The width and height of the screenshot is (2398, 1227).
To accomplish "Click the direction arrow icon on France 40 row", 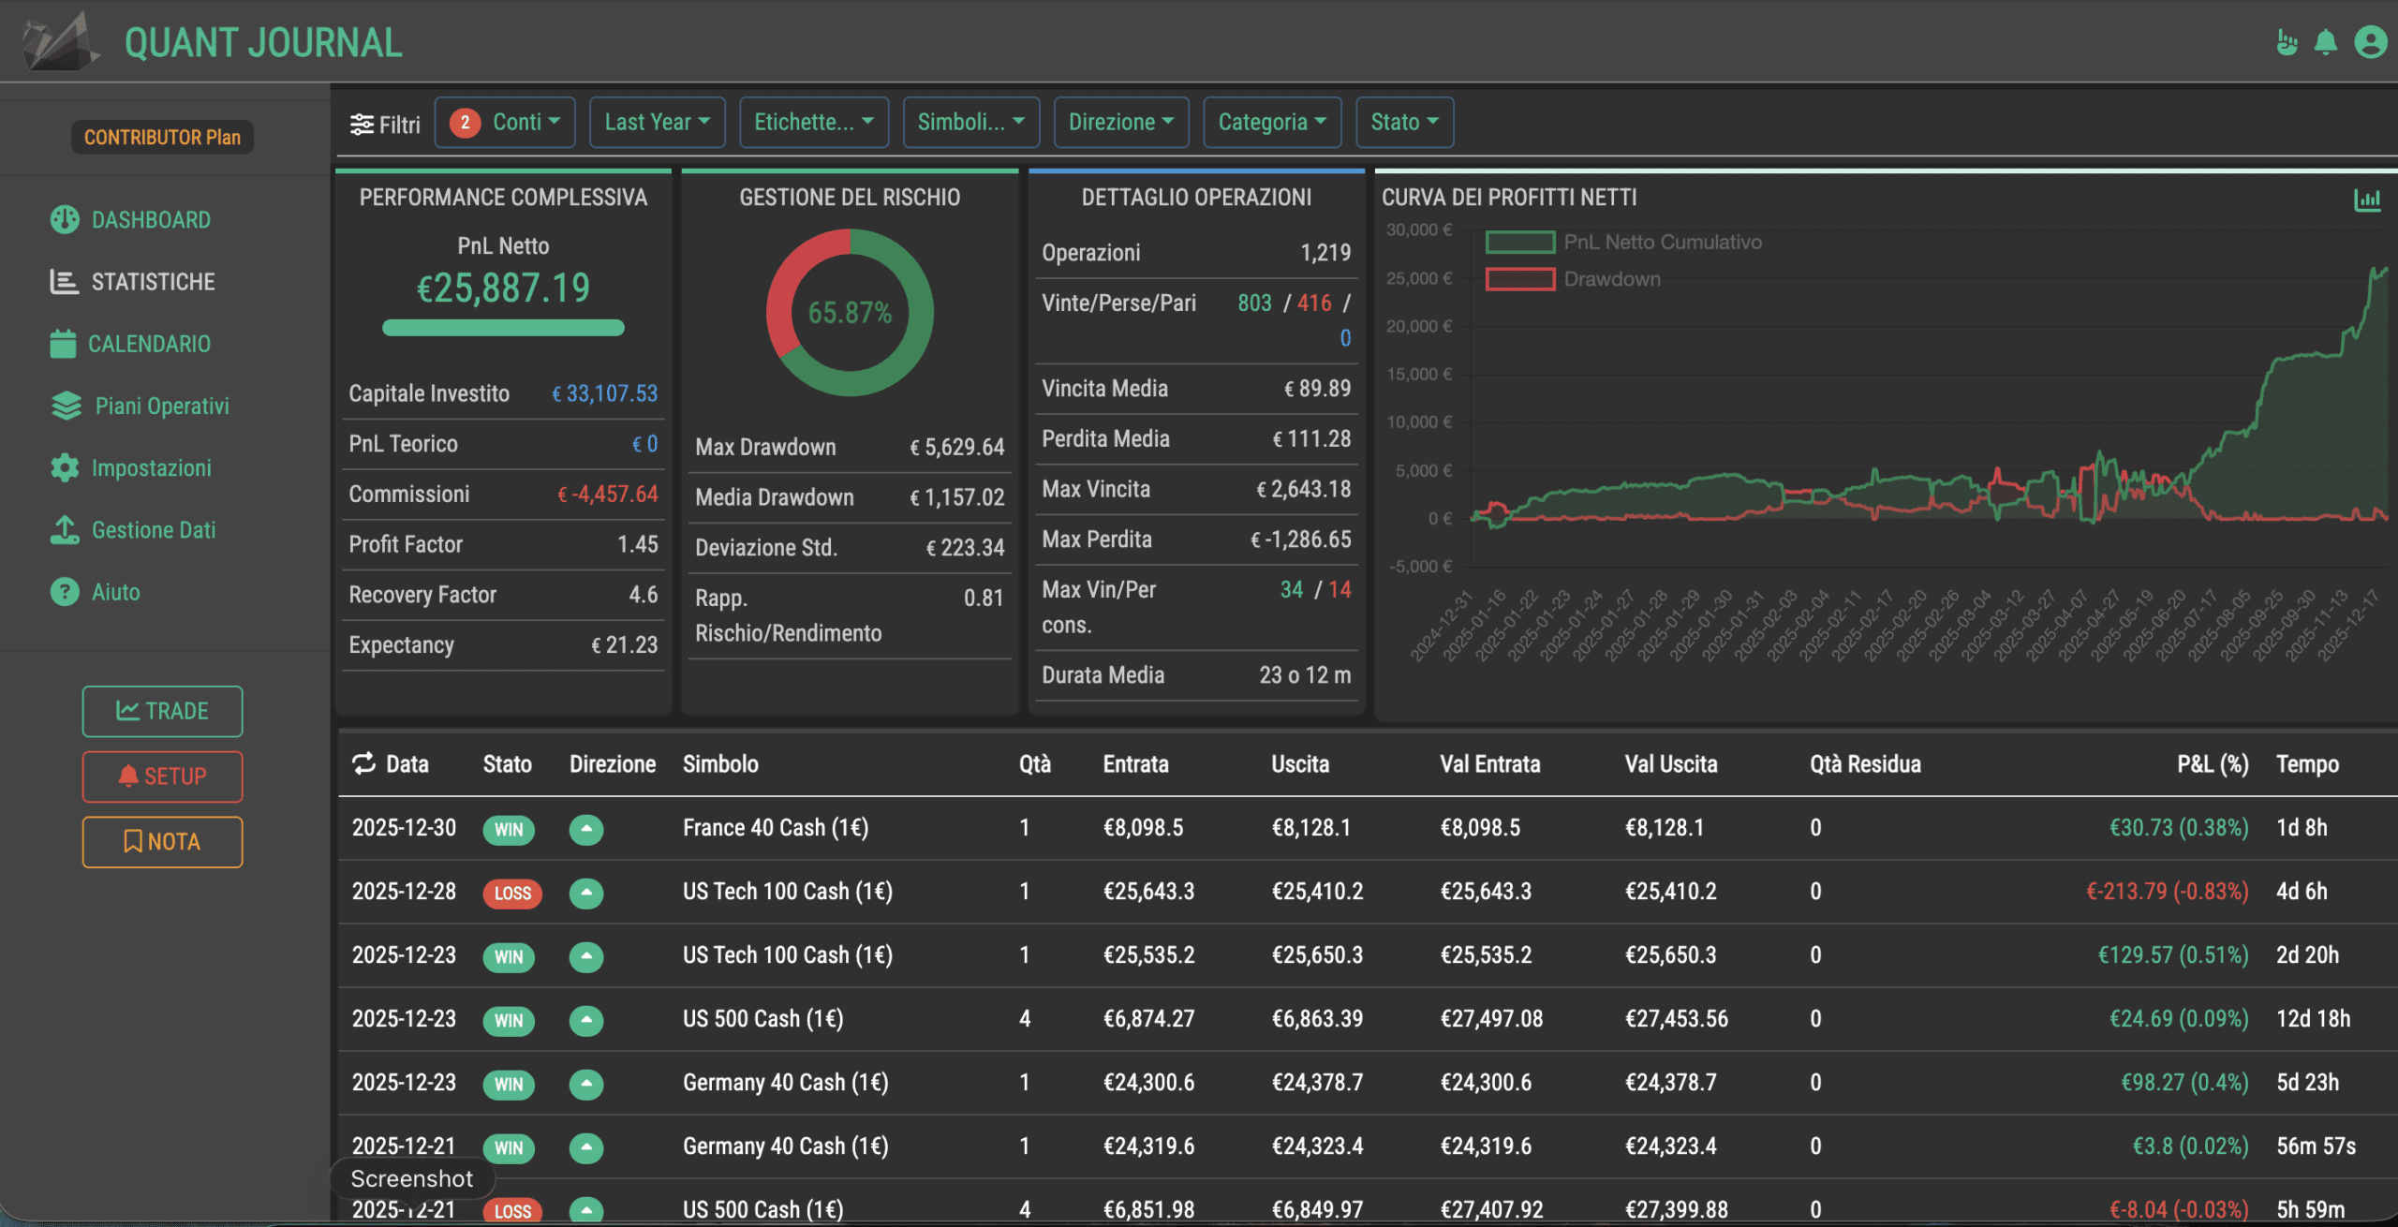I will tap(586, 829).
